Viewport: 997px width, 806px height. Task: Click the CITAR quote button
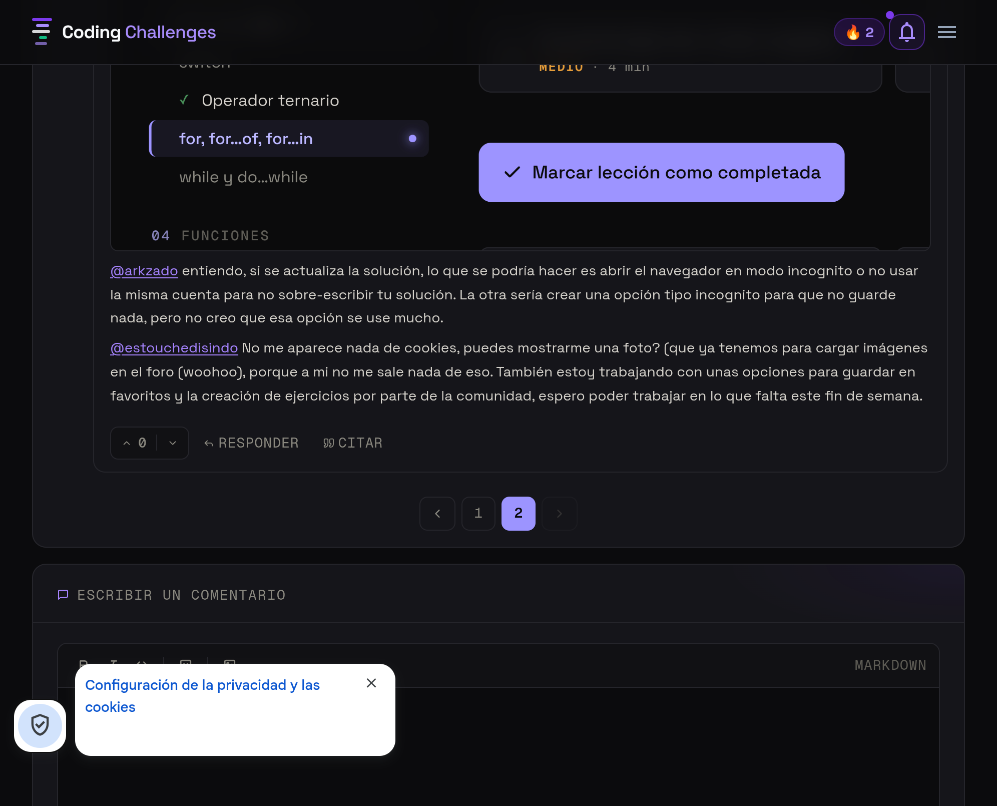coord(353,443)
